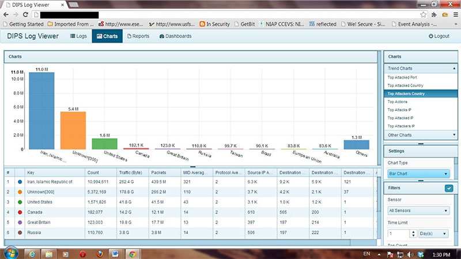461x259 pixels.
Task: Select Top Attacked Port chart
Action: click(x=402, y=77)
